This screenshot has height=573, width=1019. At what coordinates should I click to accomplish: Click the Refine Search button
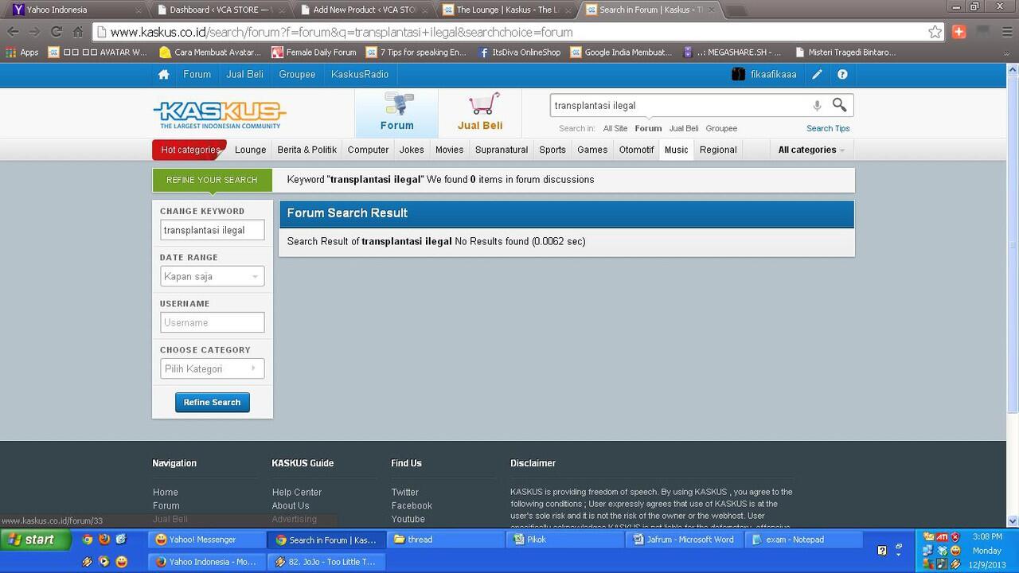click(212, 402)
